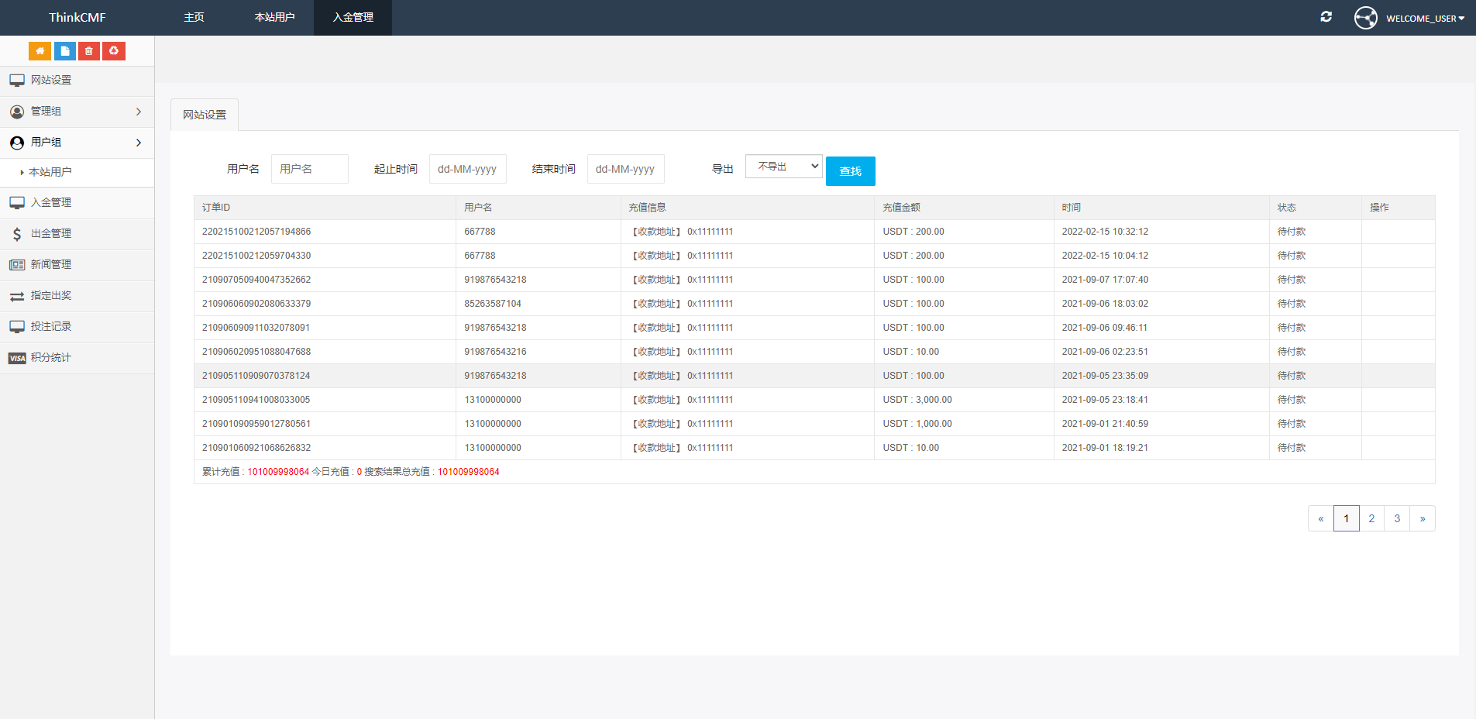Click the refresh icon in top bar
Screen dimensions: 1476x719
(1326, 17)
